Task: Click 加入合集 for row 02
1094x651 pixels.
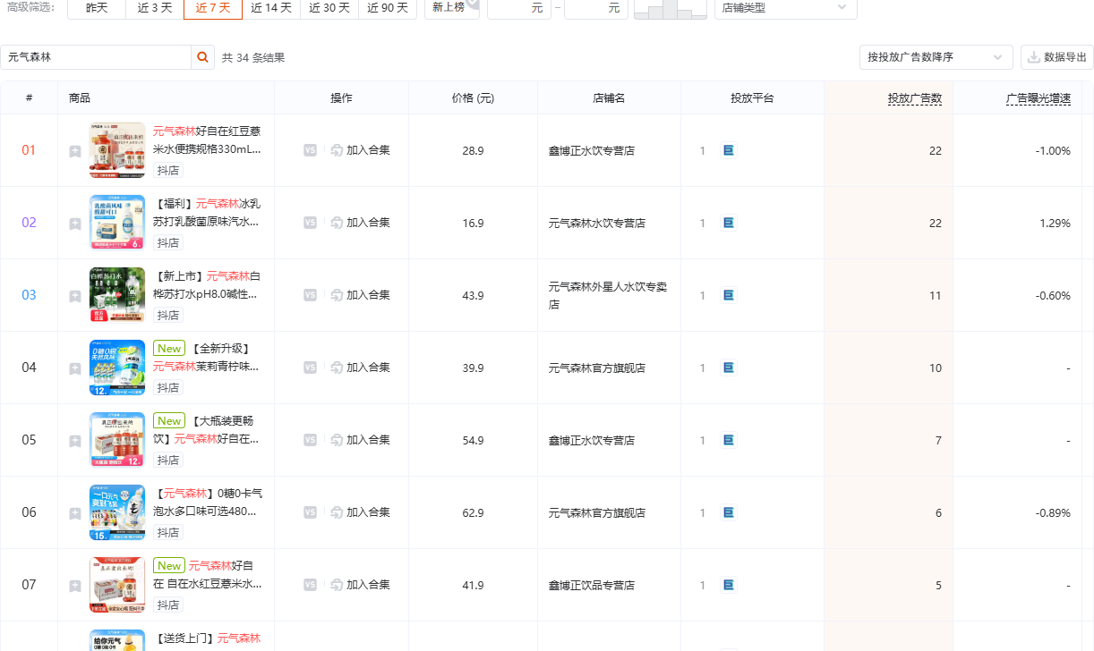Action: (360, 223)
